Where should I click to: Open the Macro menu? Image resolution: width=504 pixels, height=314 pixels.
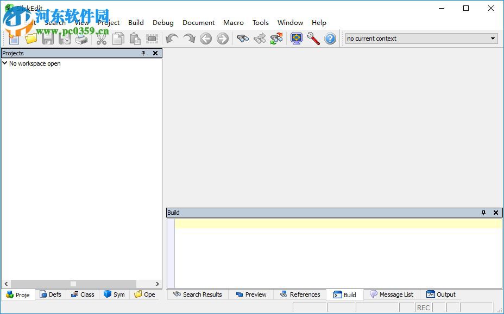point(234,22)
